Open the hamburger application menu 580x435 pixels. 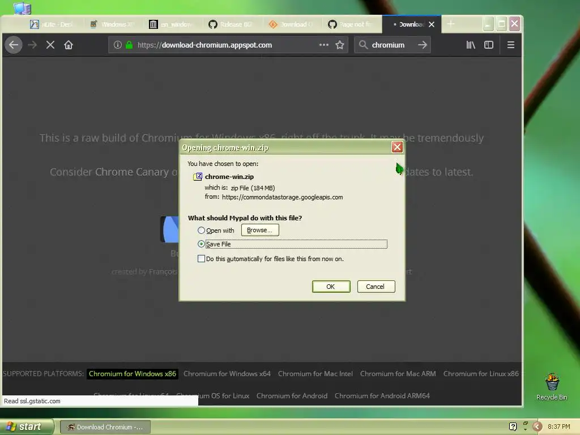(x=511, y=45)
